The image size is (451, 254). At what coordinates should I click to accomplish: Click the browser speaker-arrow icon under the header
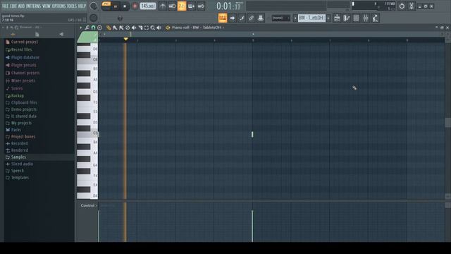61,35
